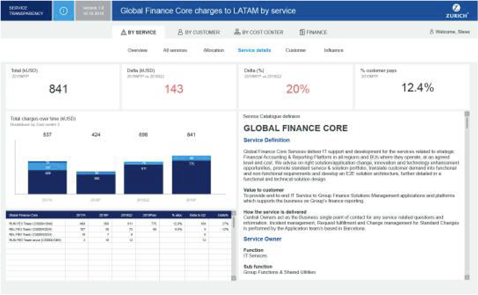The image size is (478, 295).
Task: Open the Allocation sub-tab
Action: (x=214, y=50)
